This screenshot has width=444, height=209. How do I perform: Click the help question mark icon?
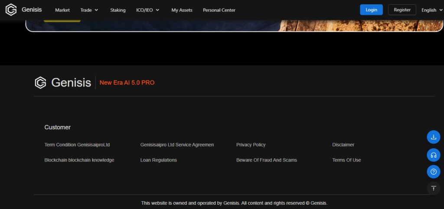pyautogui.click(x=433, y=172)
